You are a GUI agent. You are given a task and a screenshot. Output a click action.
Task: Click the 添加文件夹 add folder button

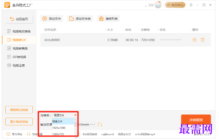click(x=80, y=18)
